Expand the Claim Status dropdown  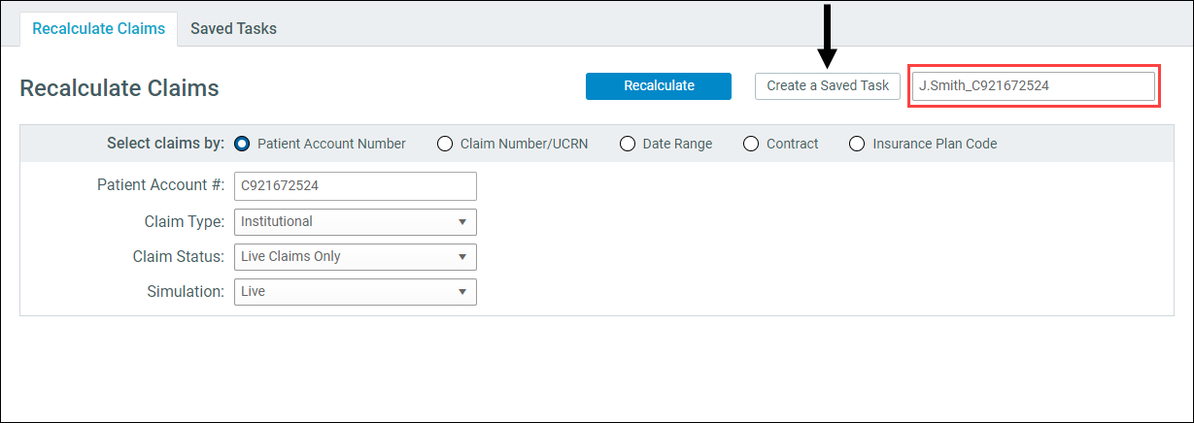[356, 256]
